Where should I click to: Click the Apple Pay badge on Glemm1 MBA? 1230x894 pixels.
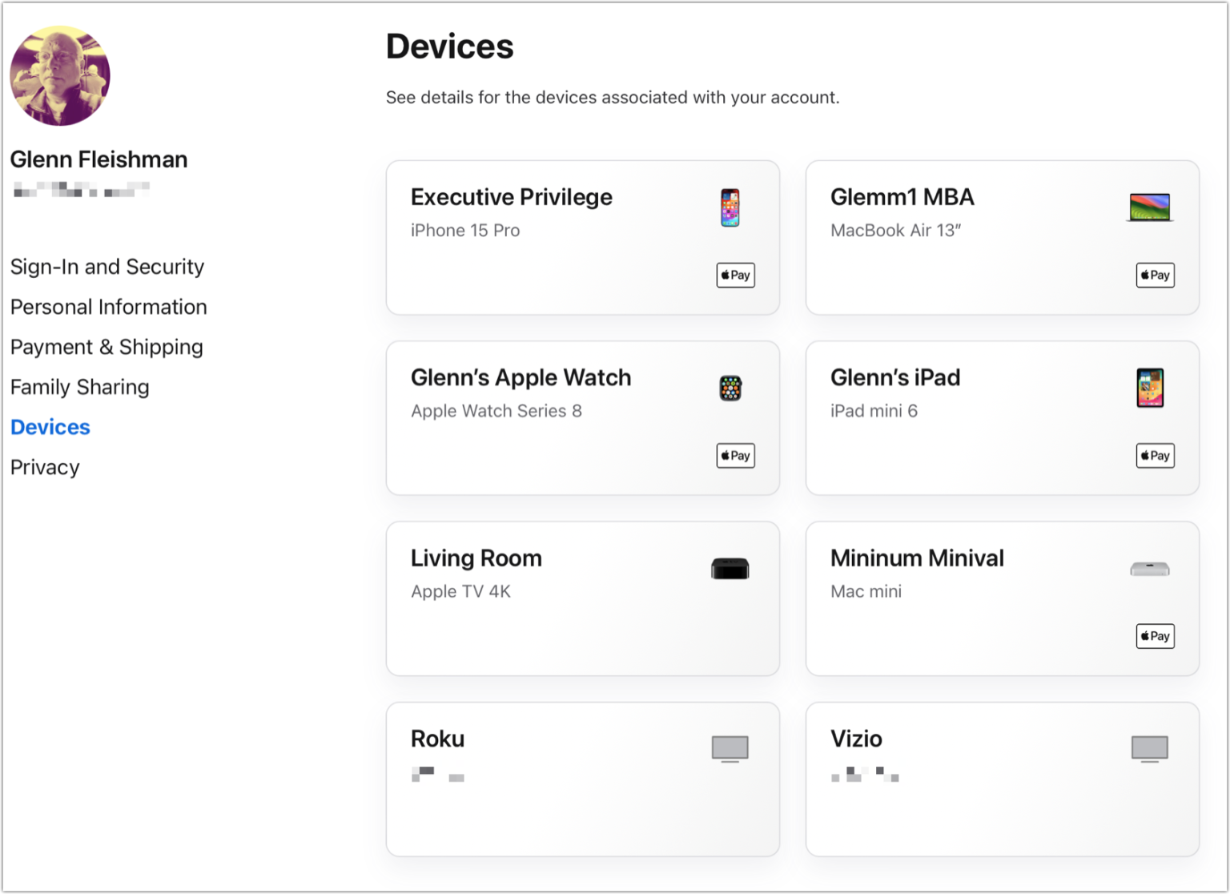[x=1154, y=275]
